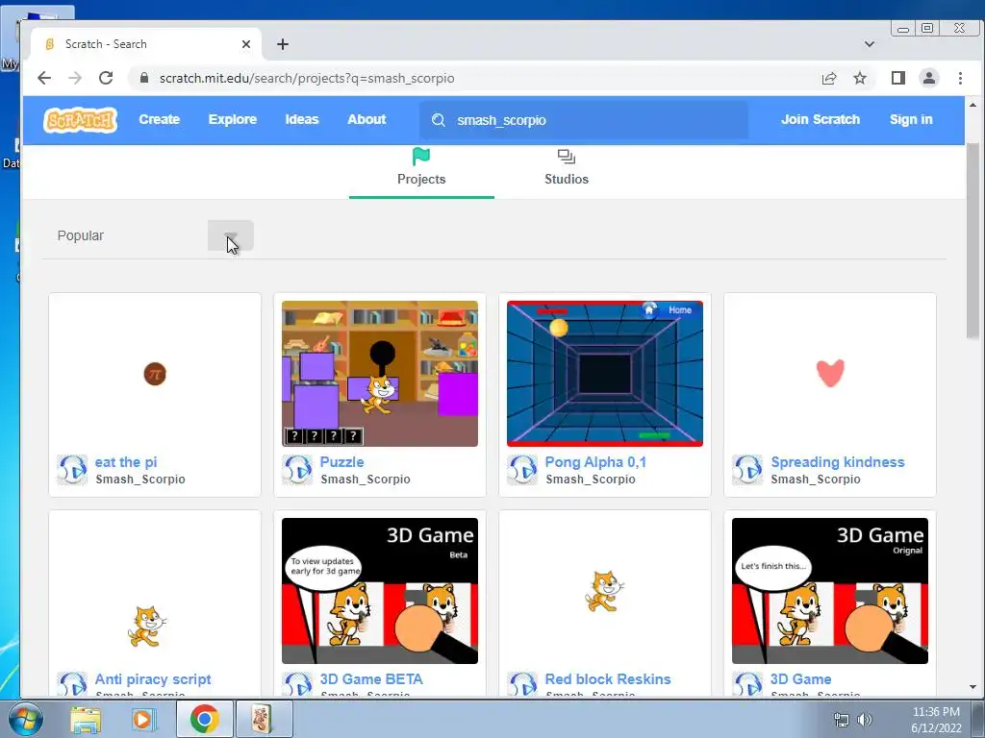Image resolution: width=985 pixels, height=738 pixels.
Task: Click the Studios stacked-windows icon
Action: tap(566, 157)
